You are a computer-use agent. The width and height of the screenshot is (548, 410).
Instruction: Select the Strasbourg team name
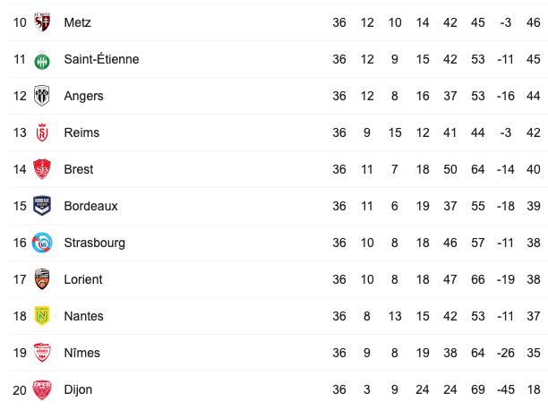pos(94,243)
